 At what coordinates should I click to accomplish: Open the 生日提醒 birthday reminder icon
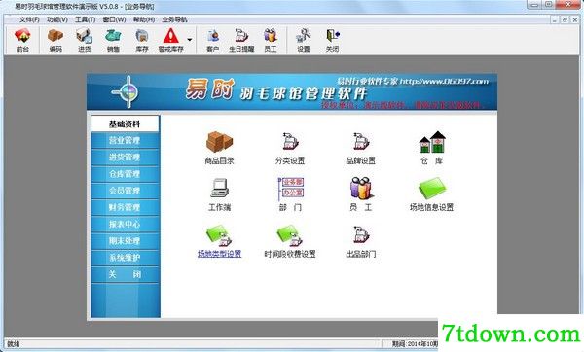(241, 40)
